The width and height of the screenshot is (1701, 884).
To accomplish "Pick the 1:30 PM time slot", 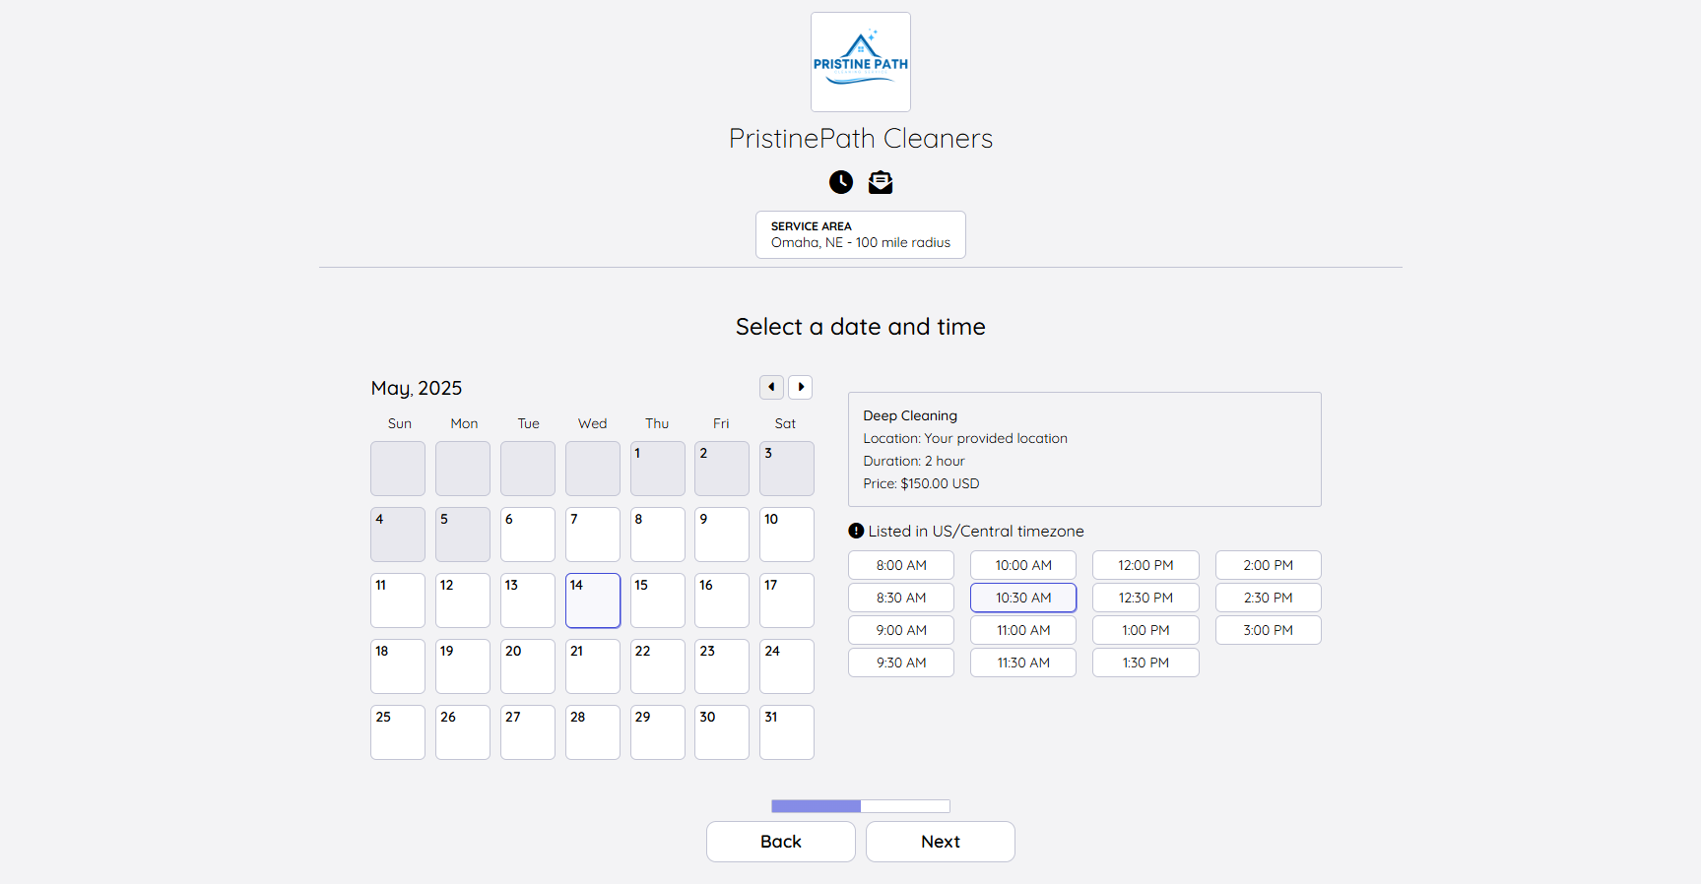I will 1145,663.
